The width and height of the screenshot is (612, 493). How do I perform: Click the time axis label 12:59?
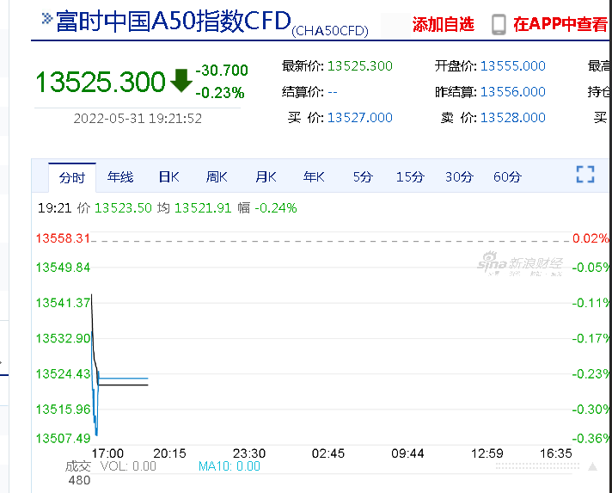pos(487,453)
